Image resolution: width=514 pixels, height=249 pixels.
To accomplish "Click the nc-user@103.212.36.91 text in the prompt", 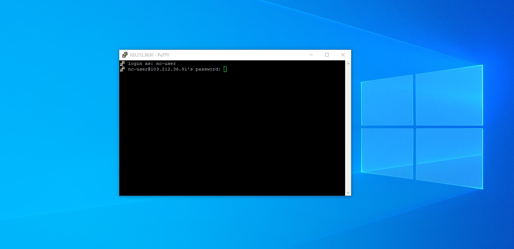I will point(156,69).
